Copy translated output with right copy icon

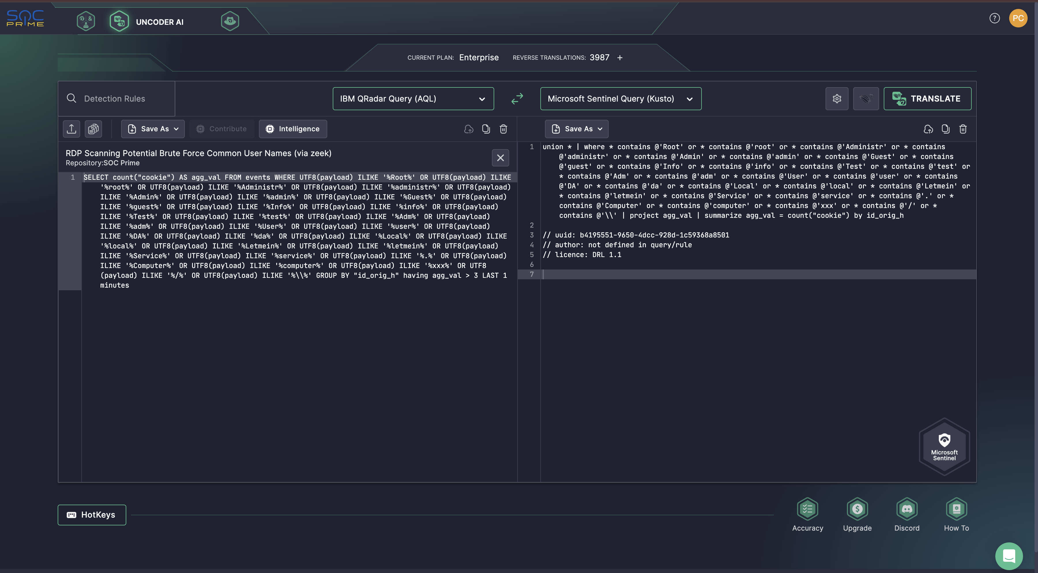pyautogui.click(x=945, y=129)
